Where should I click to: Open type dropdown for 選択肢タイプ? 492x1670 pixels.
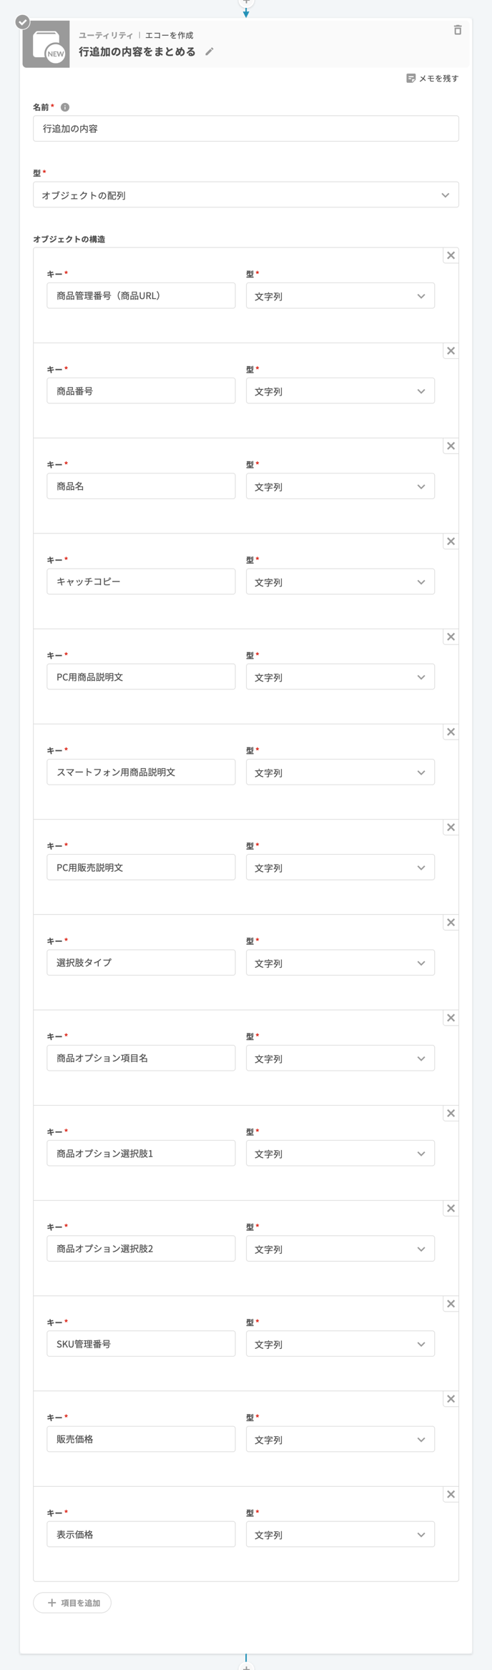tap(340, 963)
